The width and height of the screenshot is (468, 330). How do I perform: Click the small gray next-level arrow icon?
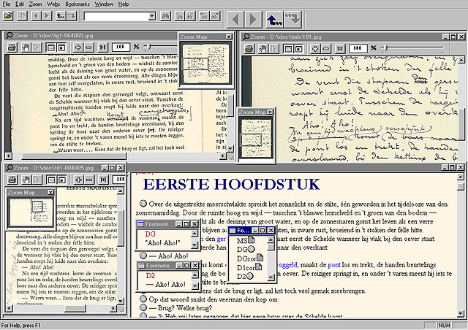(x=72, y=16)
